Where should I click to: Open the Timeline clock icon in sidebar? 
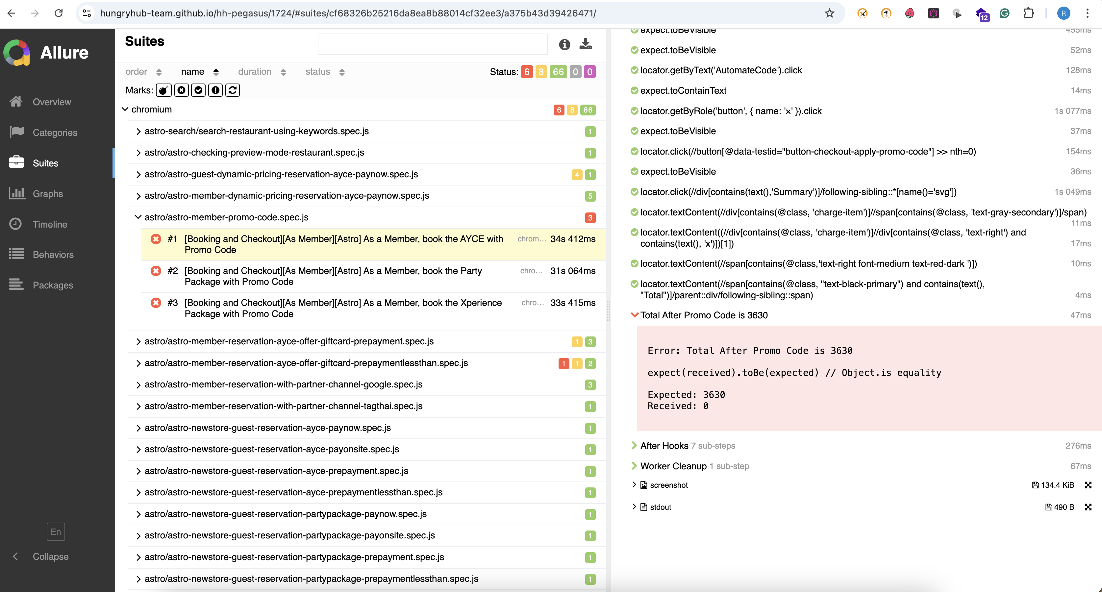coord(16,224)
